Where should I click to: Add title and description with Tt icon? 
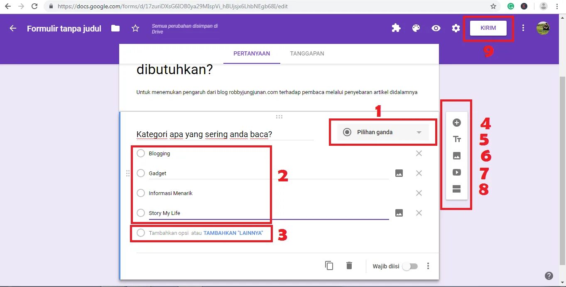457,139
